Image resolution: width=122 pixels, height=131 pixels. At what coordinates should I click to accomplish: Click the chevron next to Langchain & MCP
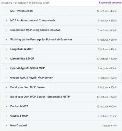click(6, 49)
